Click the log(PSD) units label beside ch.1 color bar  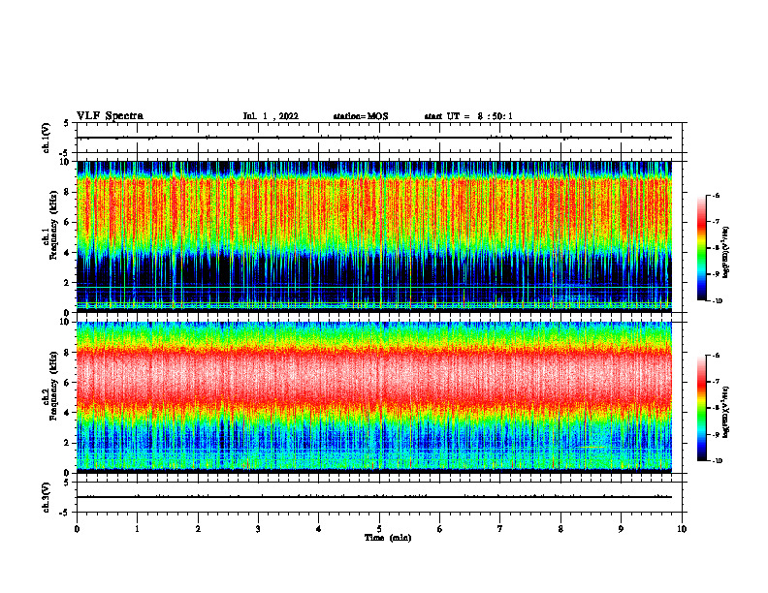[x=726, y=253]
